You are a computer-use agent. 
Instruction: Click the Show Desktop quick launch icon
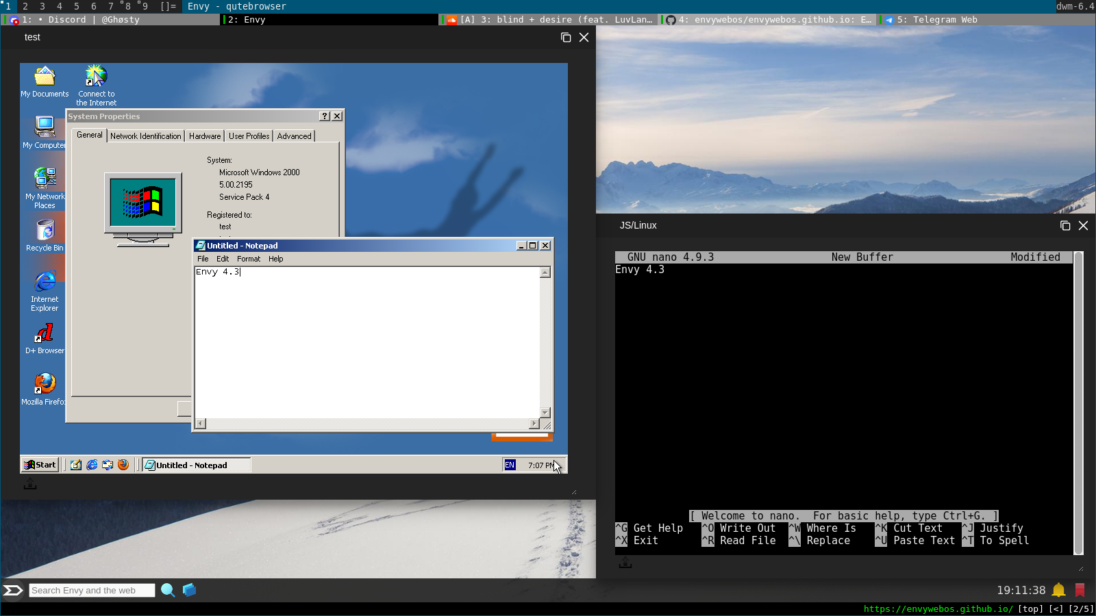[x=76, y=465]
